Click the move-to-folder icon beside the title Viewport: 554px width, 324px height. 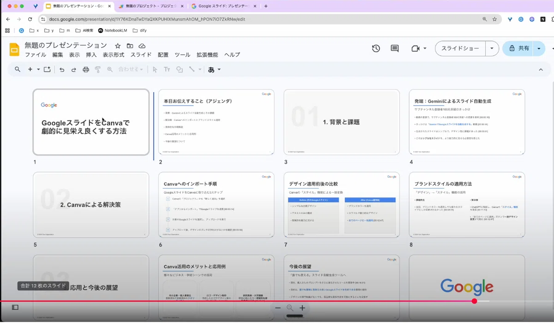(130, 46)
